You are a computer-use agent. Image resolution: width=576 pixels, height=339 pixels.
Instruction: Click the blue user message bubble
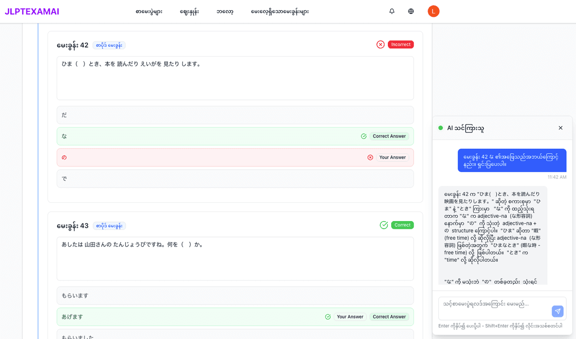[512, 160]
